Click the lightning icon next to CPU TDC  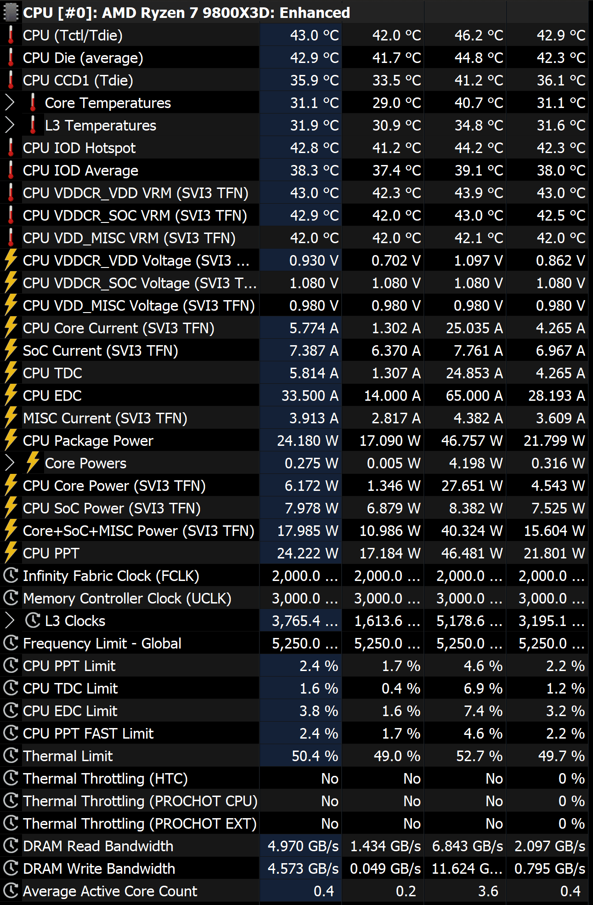[x=11, y=373]
